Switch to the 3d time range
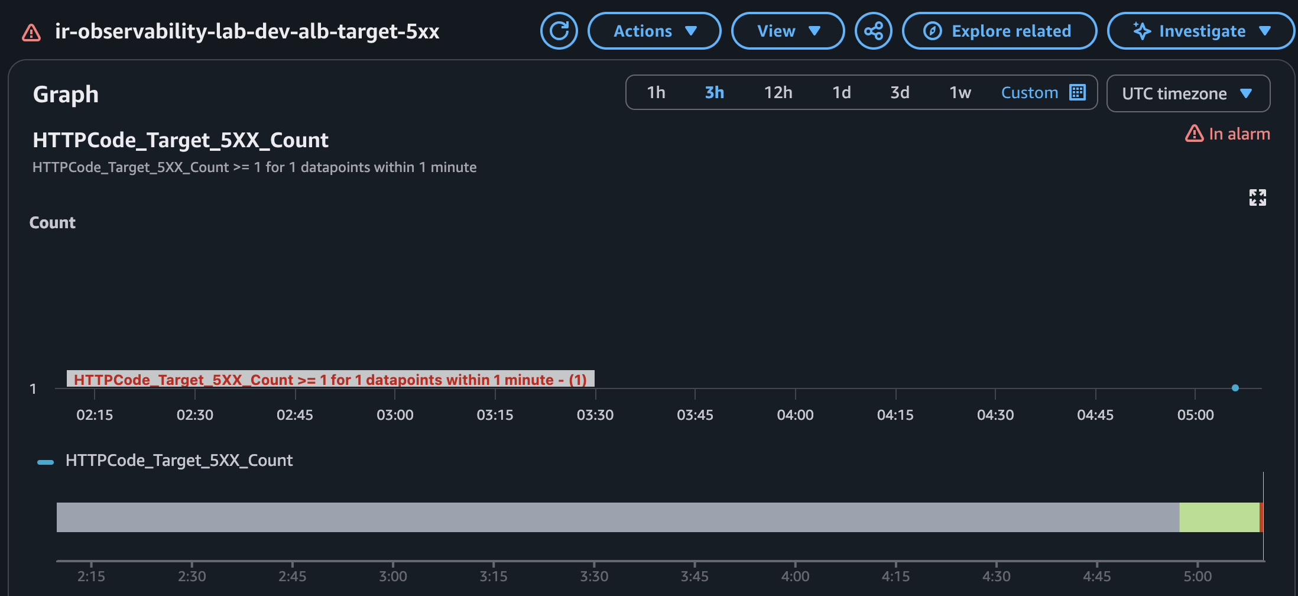The width and height of the screenshot is (1298, 596). (900, 93)
